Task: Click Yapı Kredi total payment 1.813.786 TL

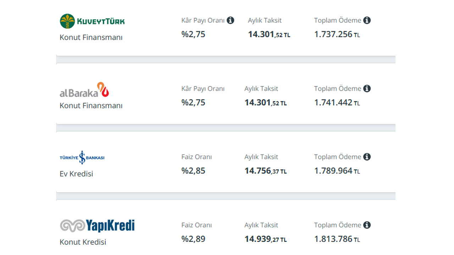Action: (x=337, y=239)
